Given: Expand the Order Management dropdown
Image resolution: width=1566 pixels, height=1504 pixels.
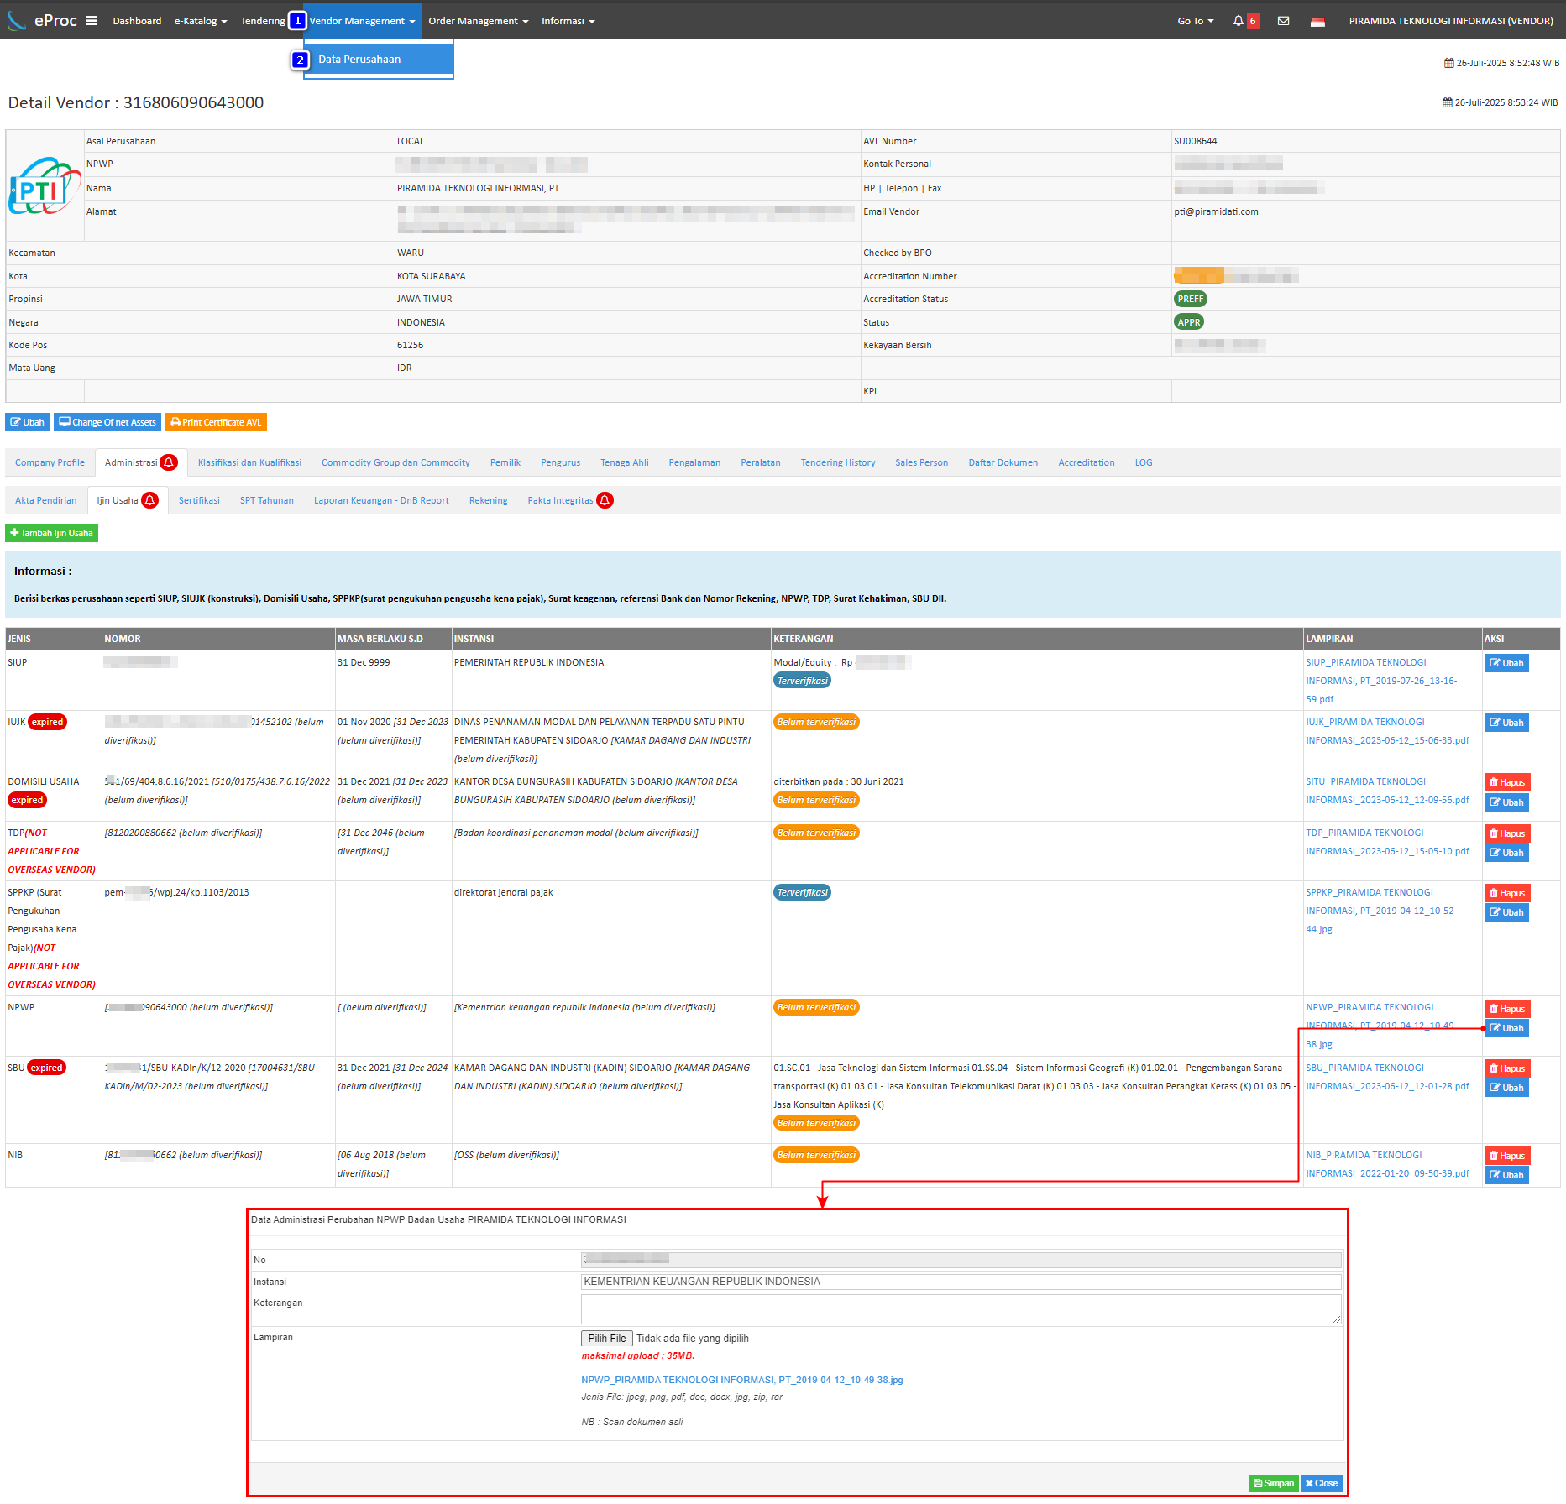Looking at the screenshot, I should pos(478,21).
